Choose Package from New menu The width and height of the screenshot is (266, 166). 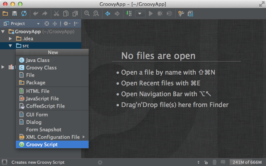coord(52,82)
